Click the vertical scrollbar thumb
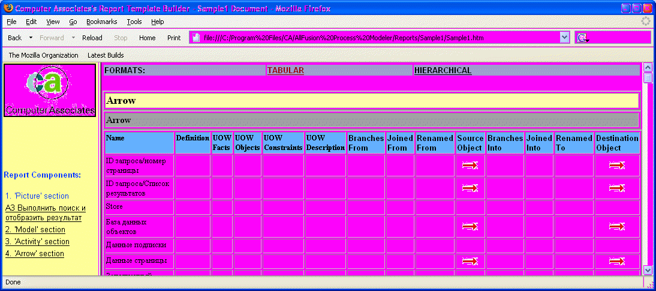 648,77
